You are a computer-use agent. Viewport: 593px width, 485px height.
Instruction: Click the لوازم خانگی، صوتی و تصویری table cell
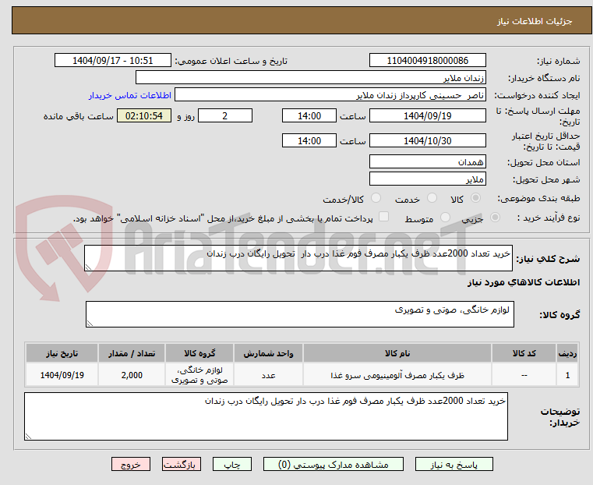(199, 375)
